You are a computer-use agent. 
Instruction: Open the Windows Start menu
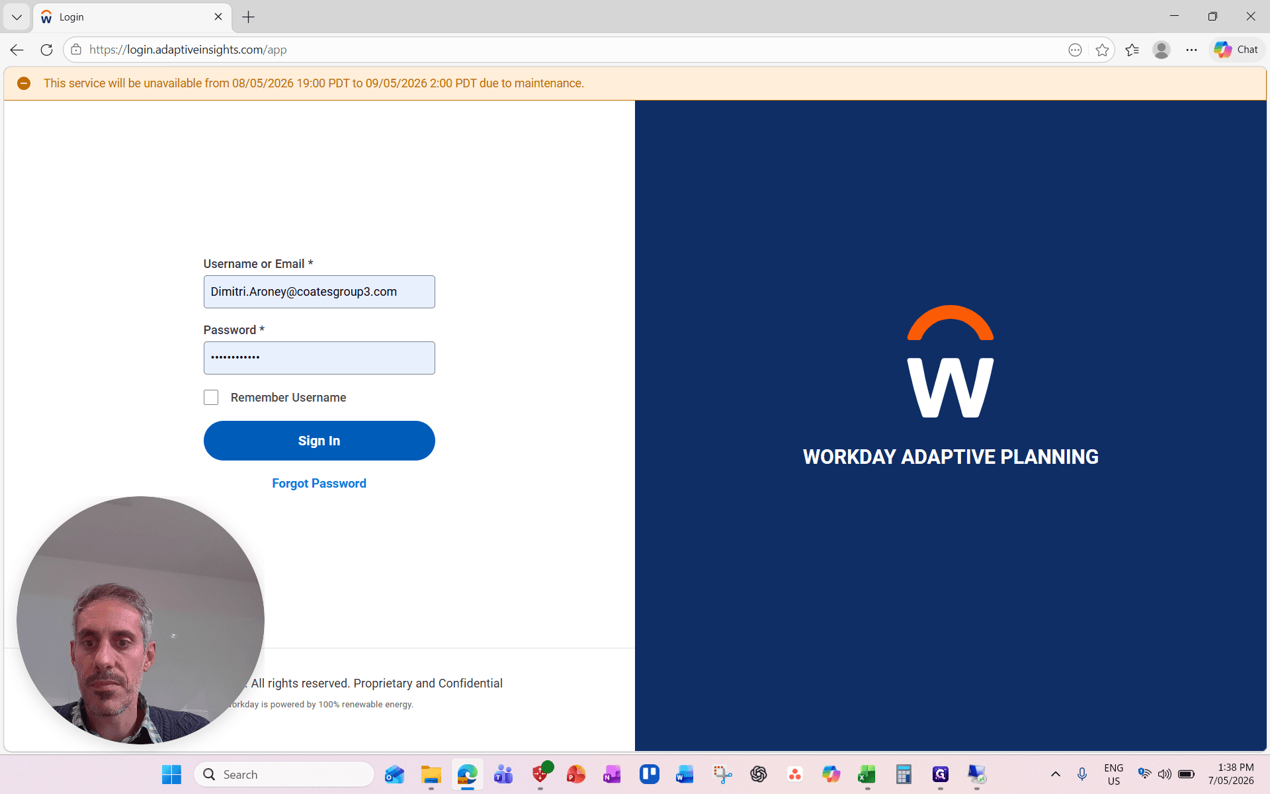[172, 774]
